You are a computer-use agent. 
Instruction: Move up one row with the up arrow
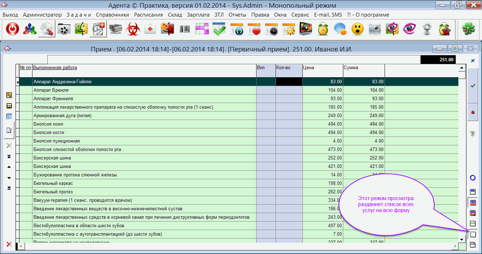pyautogui.click(x=9, y=167)
